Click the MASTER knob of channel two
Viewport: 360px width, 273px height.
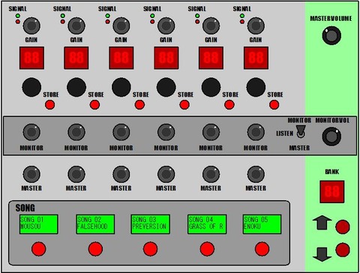click(76, 174)
